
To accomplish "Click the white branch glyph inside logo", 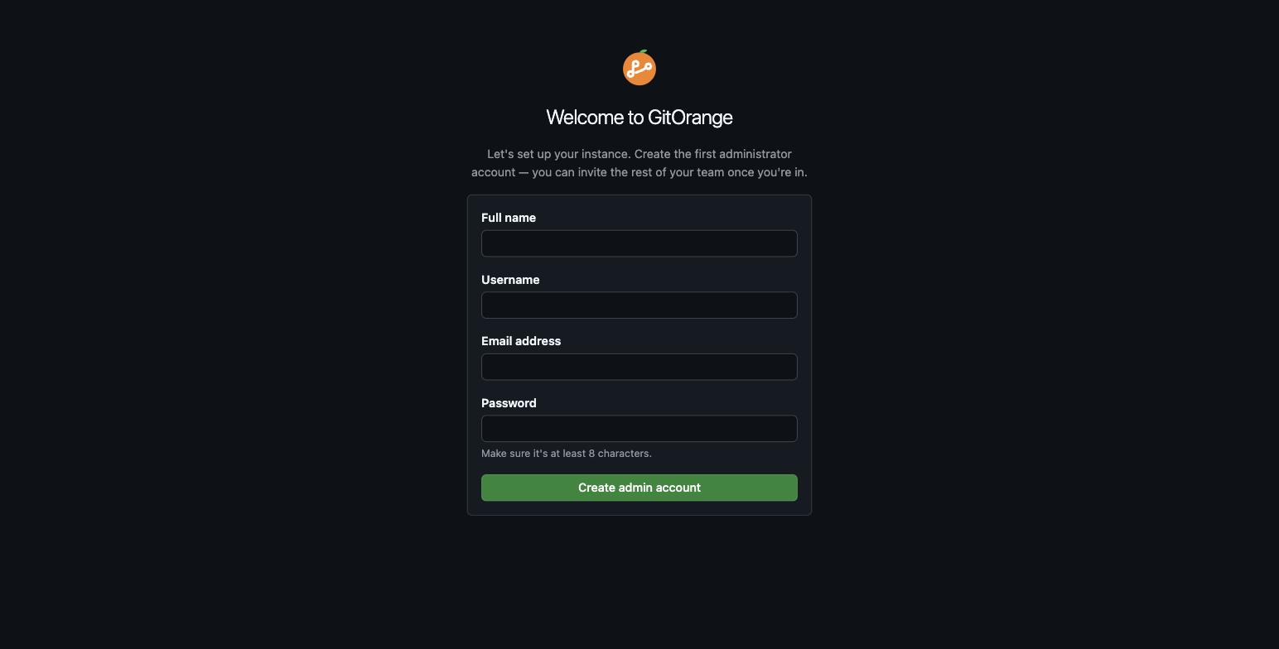I will click(639, 70).
